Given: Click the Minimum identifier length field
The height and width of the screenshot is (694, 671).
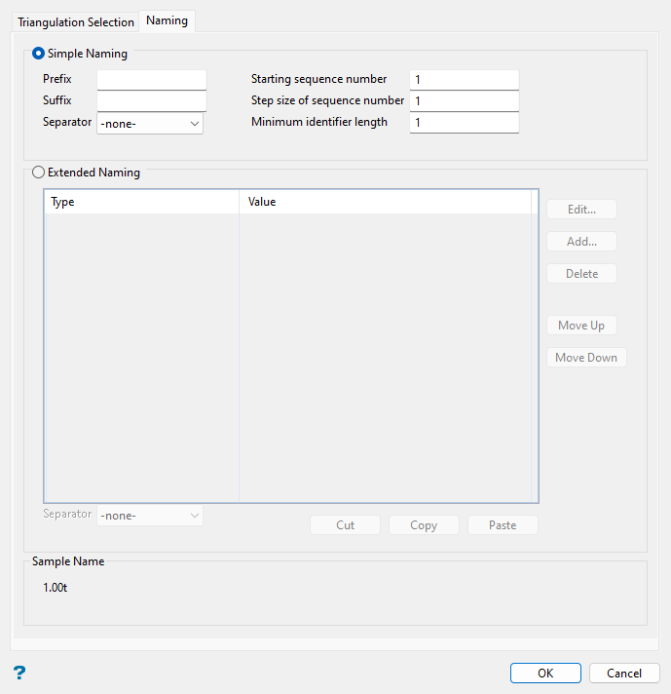Looking at the screenshot, I should coord(464,123).
